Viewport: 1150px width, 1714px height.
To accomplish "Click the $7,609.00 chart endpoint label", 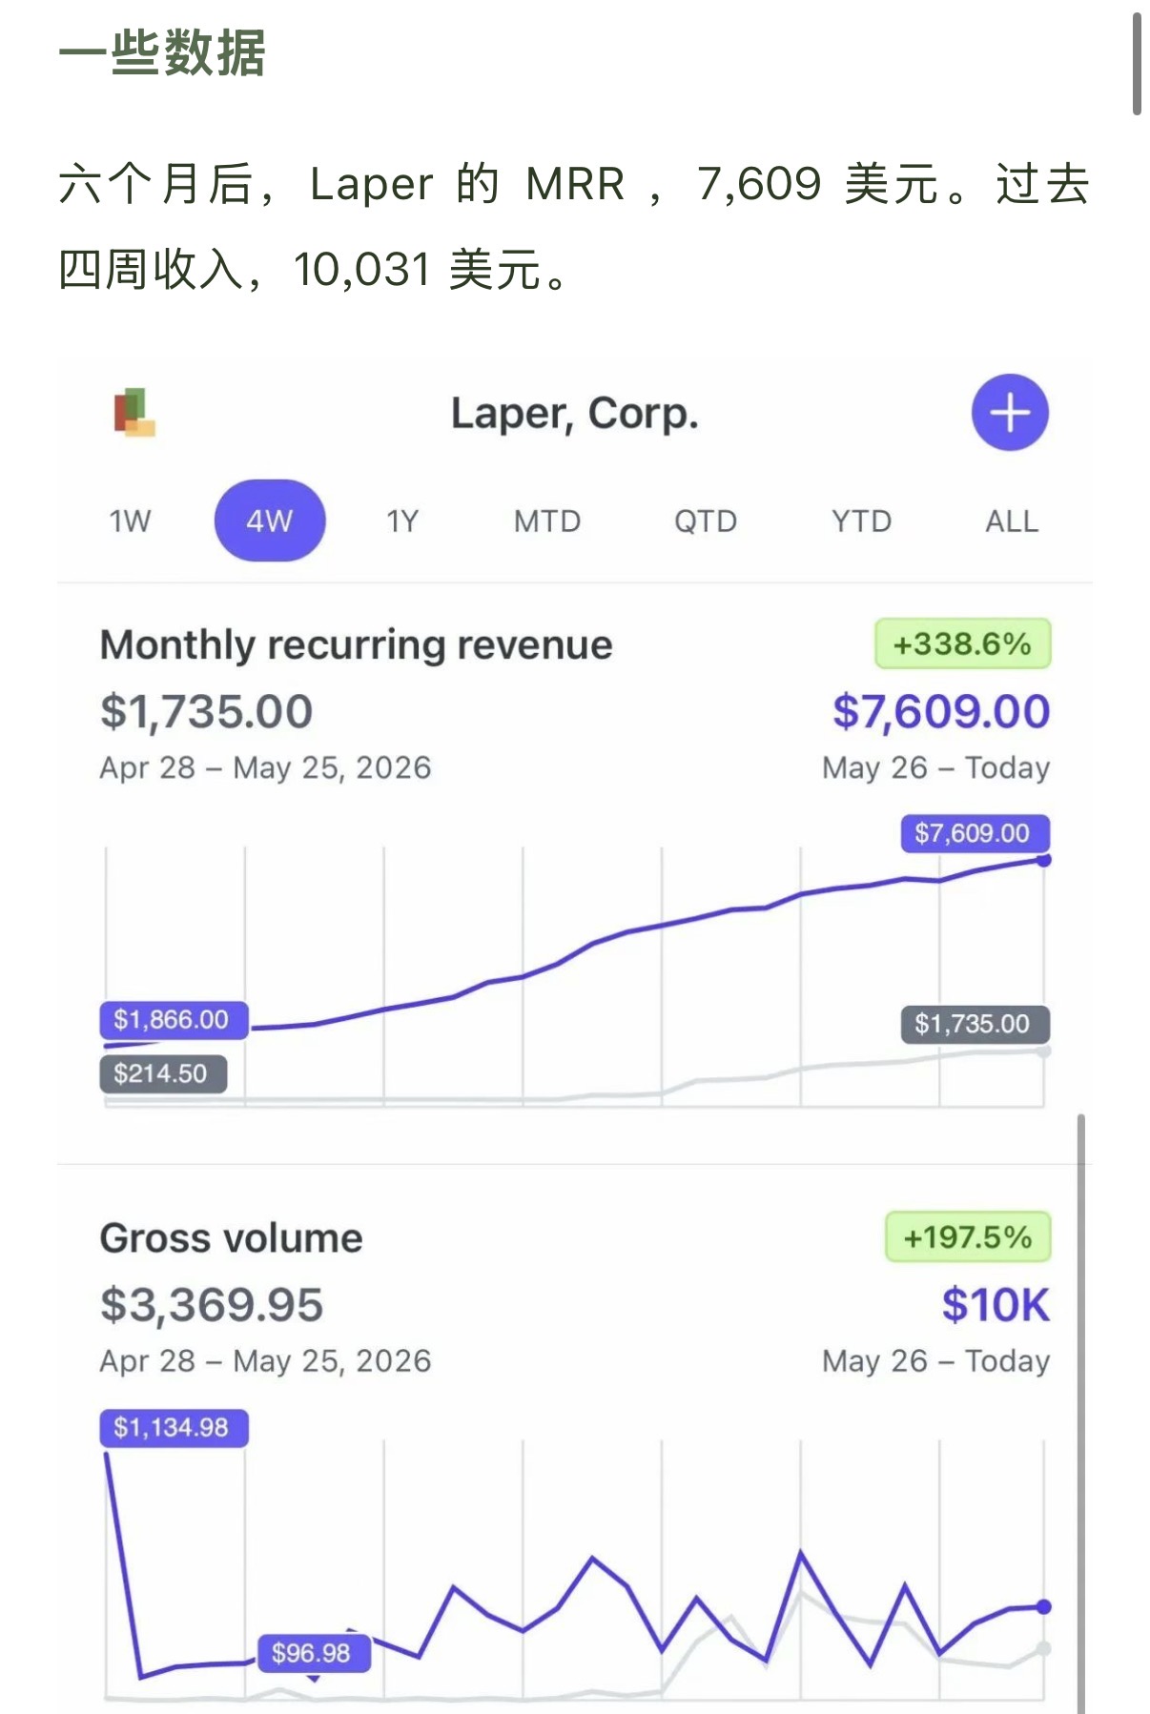I will point(975,833).
